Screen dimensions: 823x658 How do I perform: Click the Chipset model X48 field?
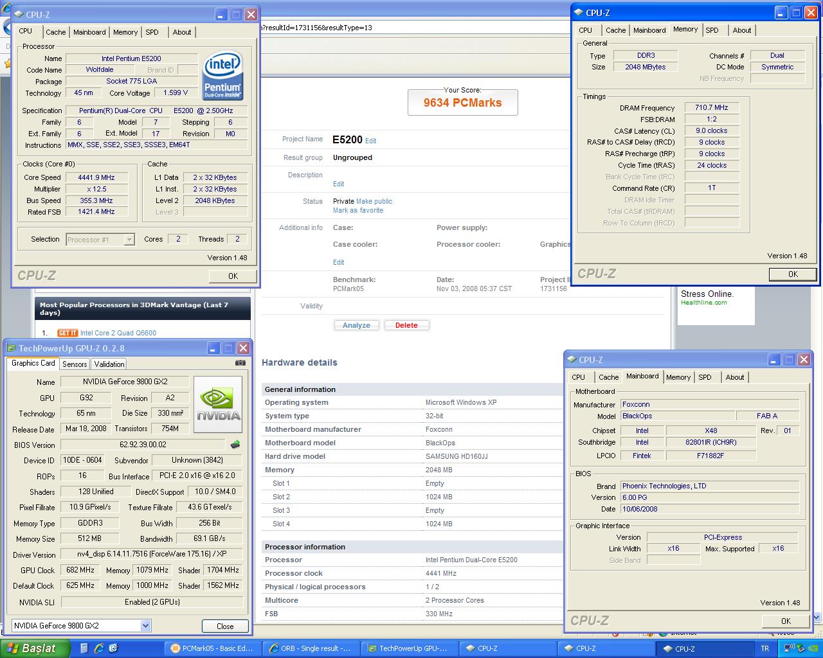point(711,431)
